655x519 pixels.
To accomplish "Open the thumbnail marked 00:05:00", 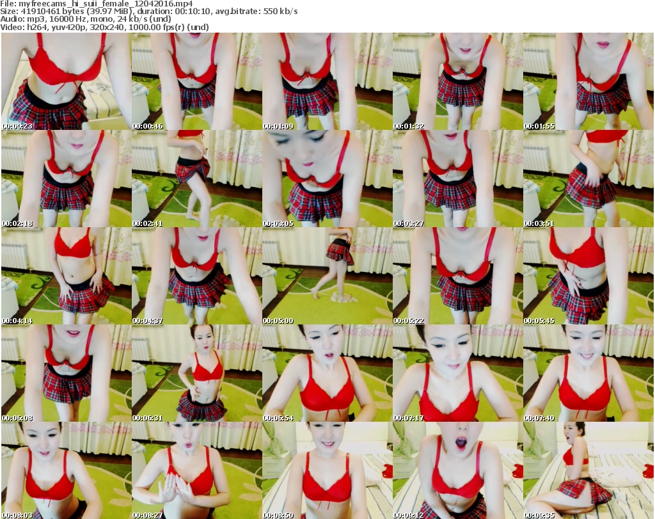I will point(327,276).
